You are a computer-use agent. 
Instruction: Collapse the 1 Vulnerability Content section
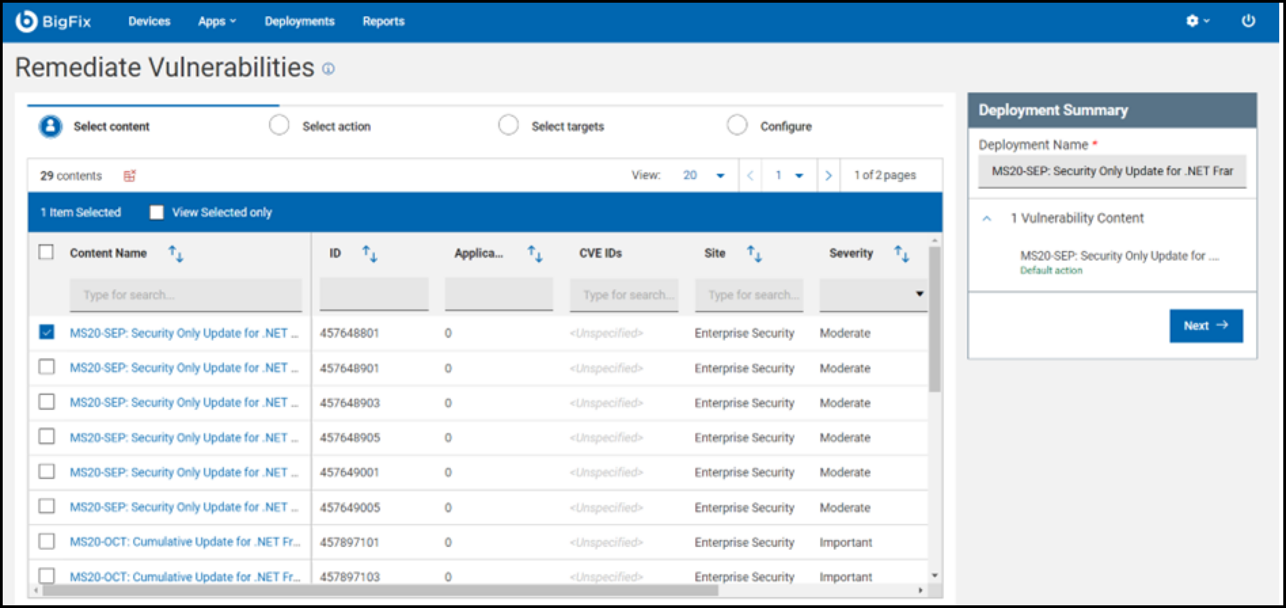(987, 218)
